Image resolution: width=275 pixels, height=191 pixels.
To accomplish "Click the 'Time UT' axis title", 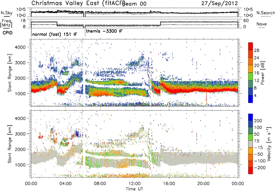I will pyautogui.click(x=134, y=189).
